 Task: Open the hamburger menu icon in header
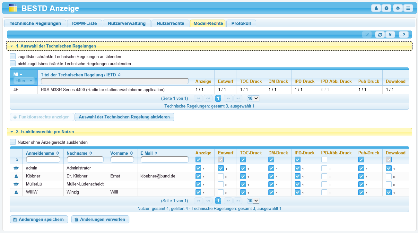(408, 8)
